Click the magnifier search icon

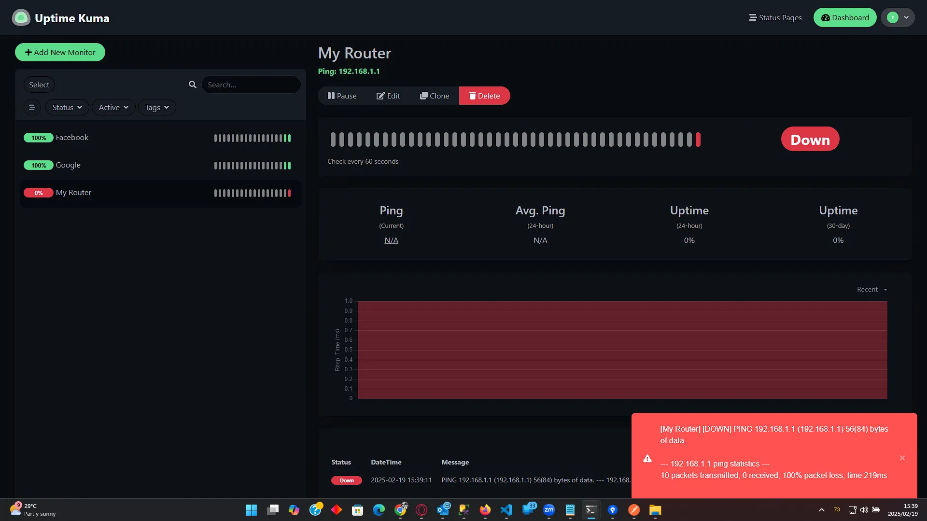click(193, 84)
